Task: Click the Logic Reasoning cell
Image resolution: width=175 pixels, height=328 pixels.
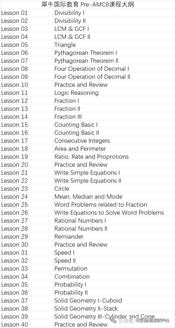Action: click(x=114, y=93)
